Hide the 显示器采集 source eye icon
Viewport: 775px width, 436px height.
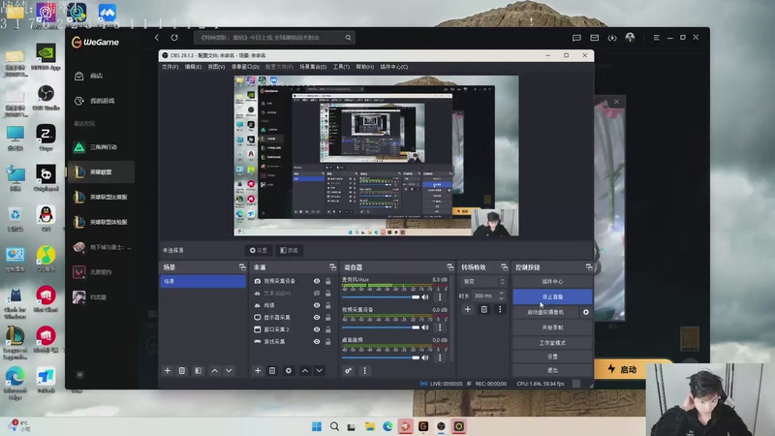point(317,318)
